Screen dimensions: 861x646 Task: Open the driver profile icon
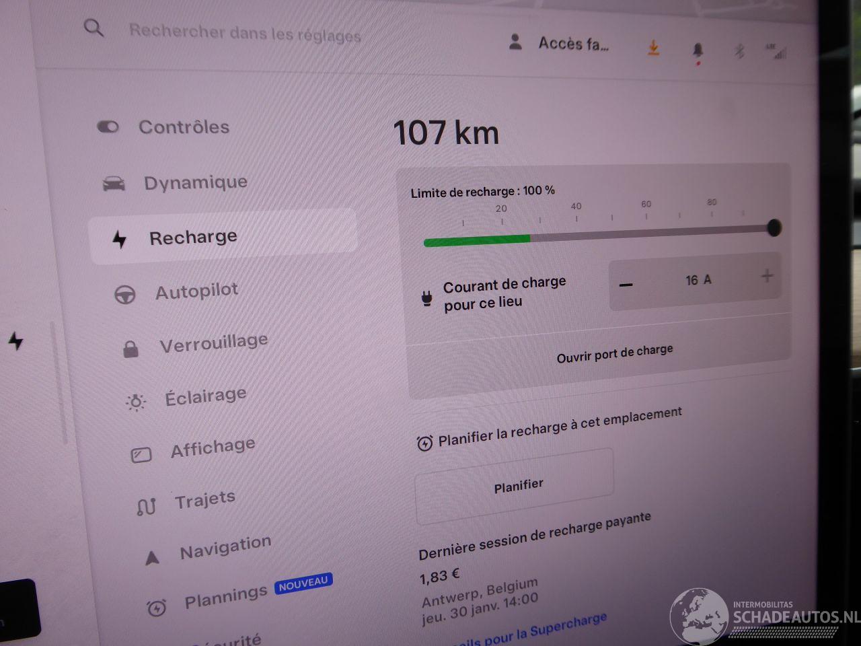[x=515, y=42]
